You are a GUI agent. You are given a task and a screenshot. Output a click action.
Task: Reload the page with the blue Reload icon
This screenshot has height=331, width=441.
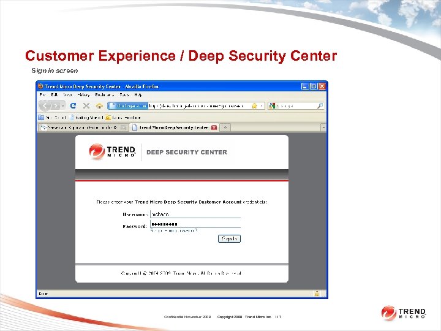tap(73, 105)
